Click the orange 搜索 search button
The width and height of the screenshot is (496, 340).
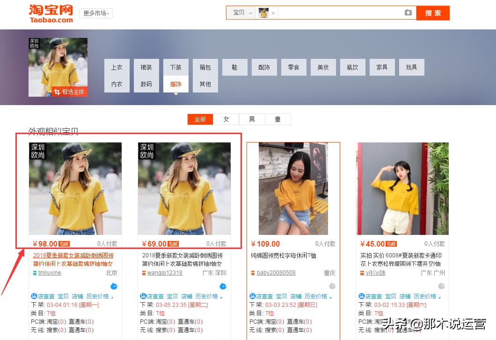[432, 13]
